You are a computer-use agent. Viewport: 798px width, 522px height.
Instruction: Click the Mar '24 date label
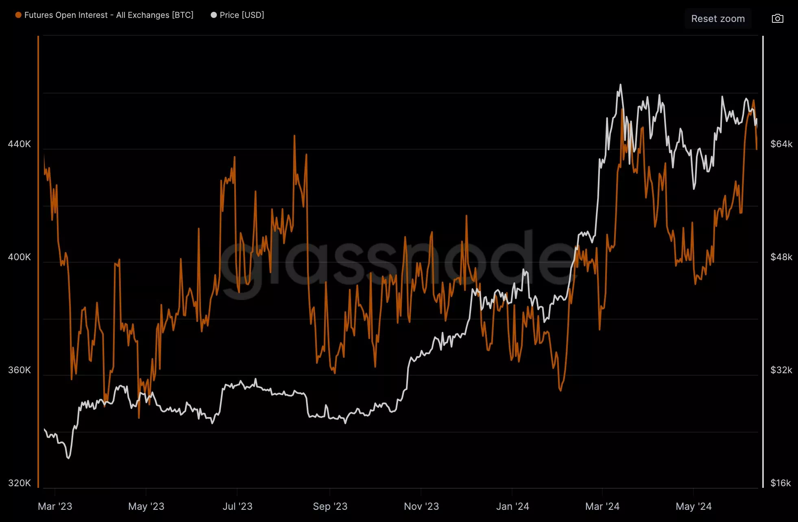[602, 507]
